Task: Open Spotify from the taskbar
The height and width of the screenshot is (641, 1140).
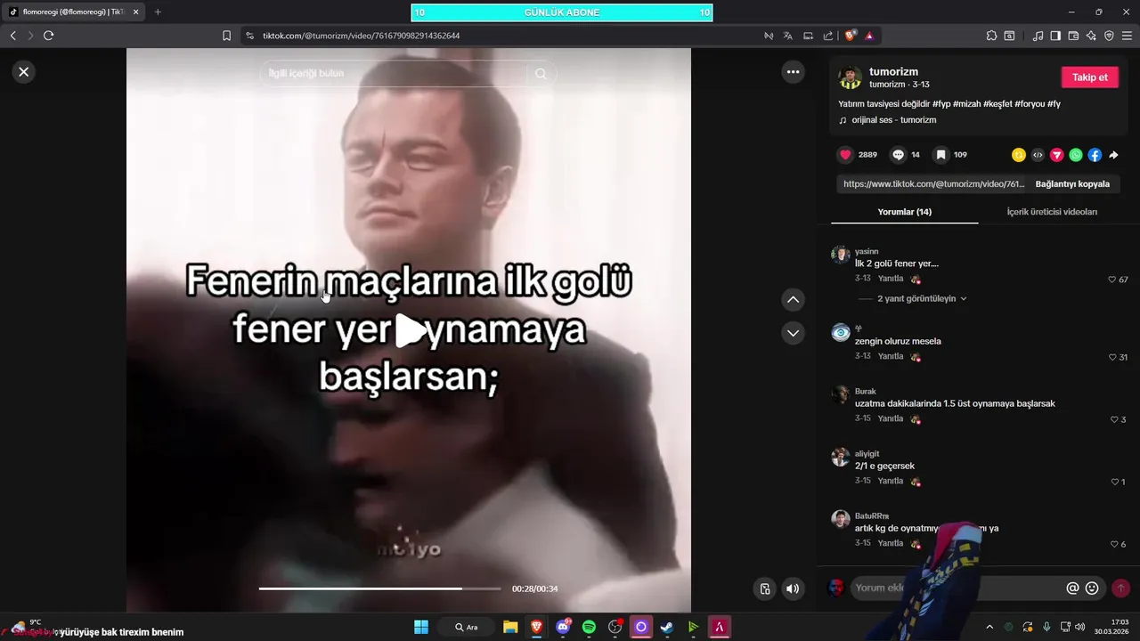Action: [589, 627]
